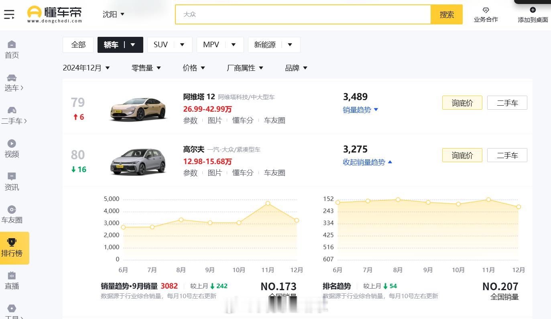Collapse 收起销量趋势 for 高尔夫

(x=367, y=162)
